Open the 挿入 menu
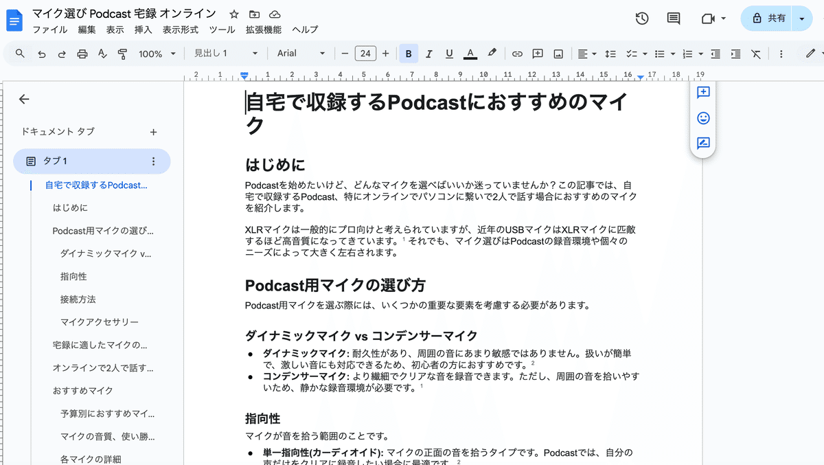Screen dimensions: 824x465 [x=143, y=30]
